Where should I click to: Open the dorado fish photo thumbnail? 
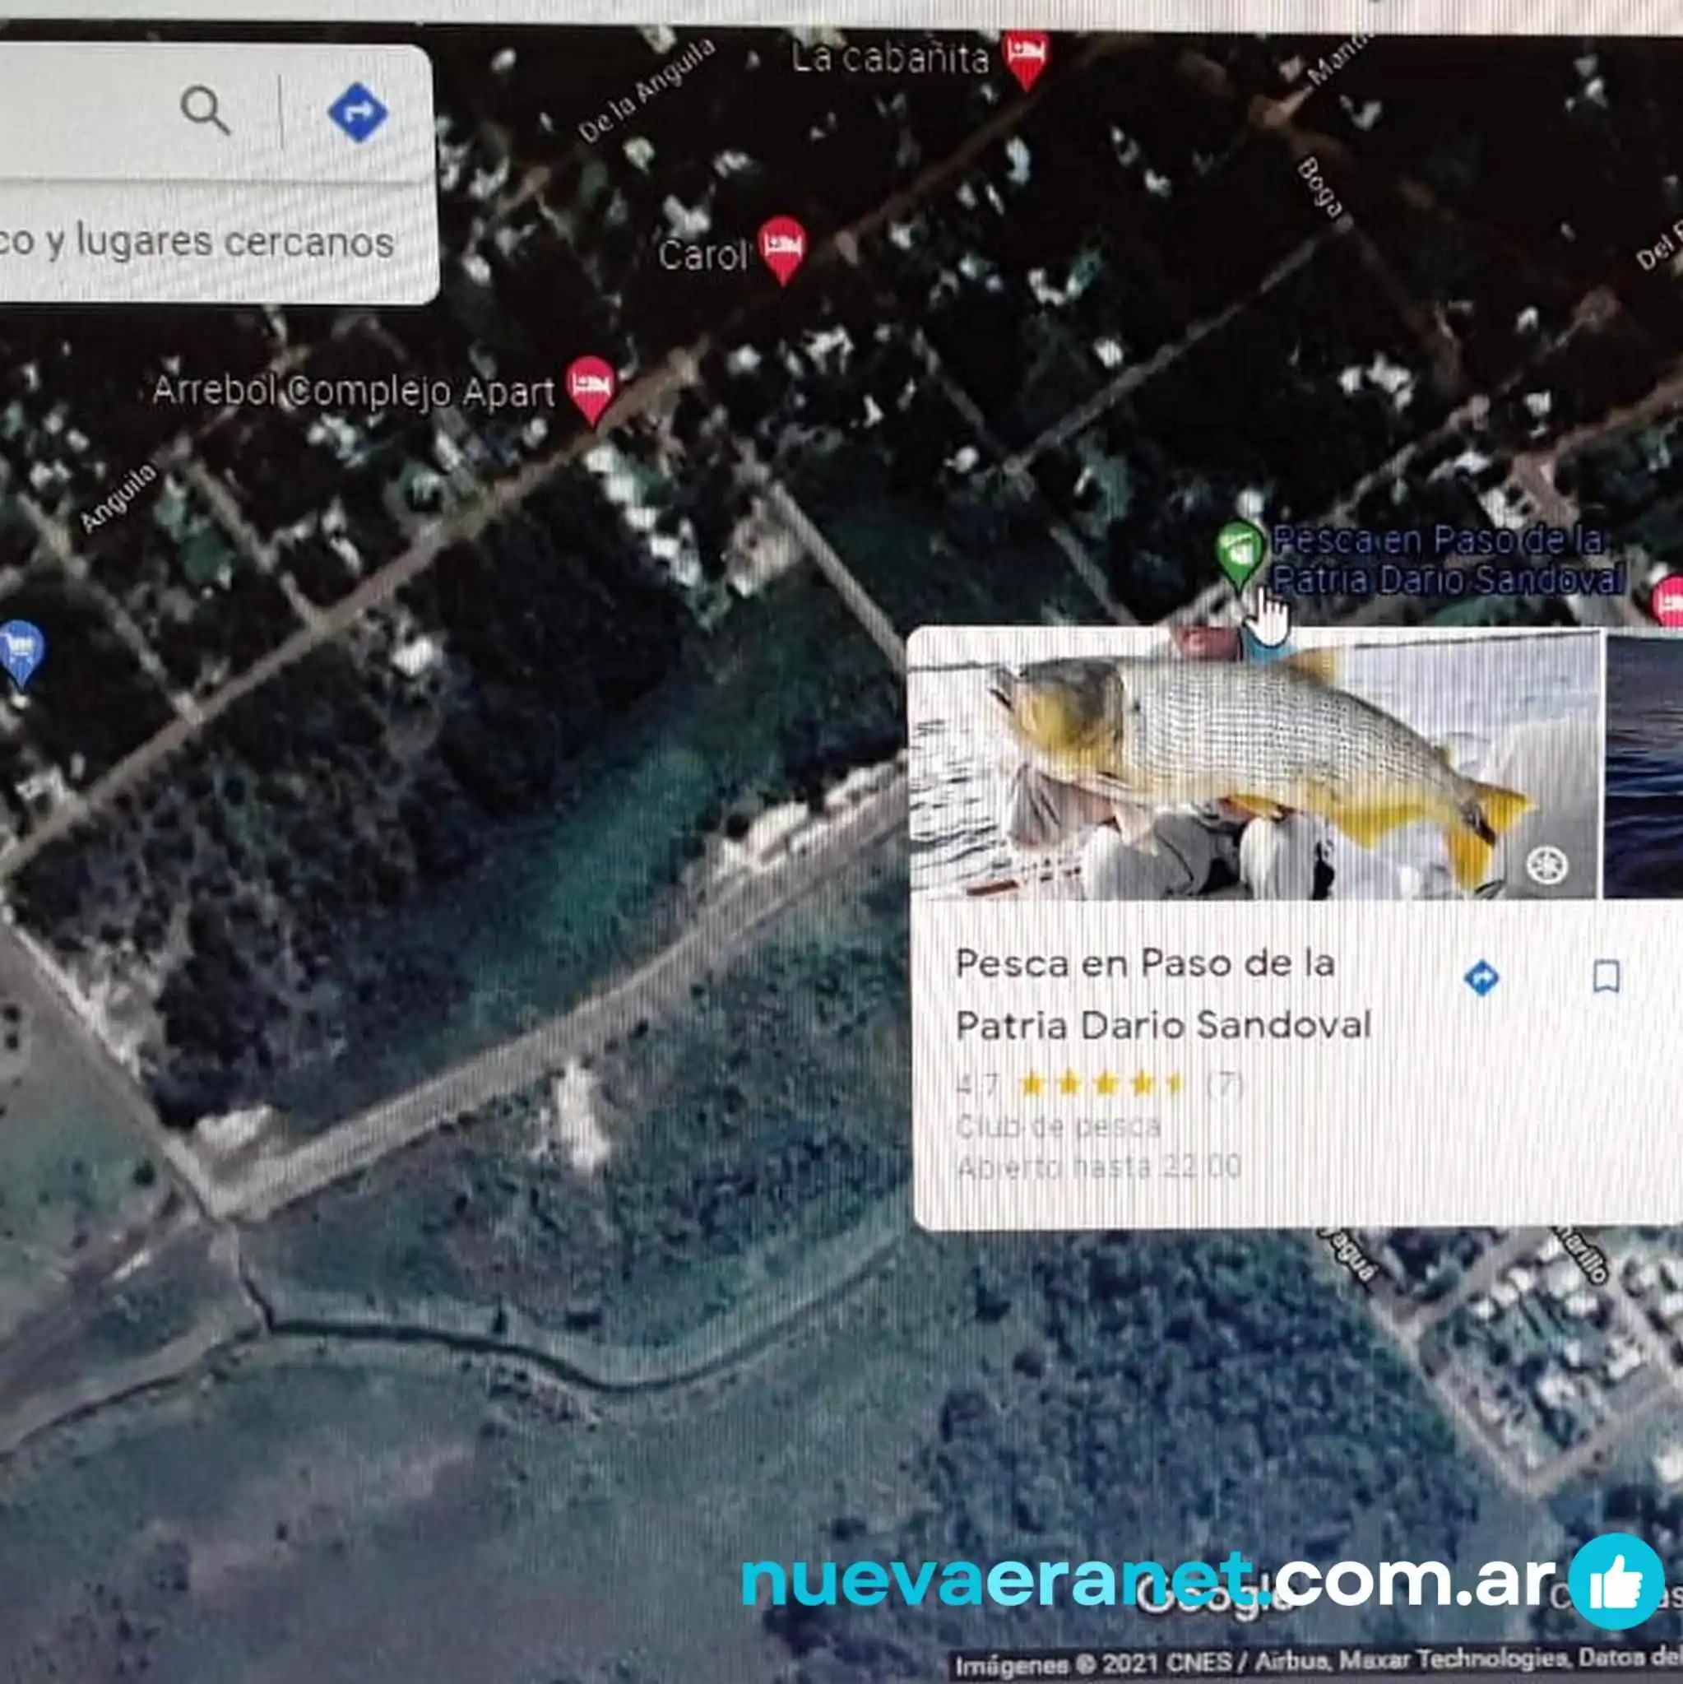pos(1254,763)
